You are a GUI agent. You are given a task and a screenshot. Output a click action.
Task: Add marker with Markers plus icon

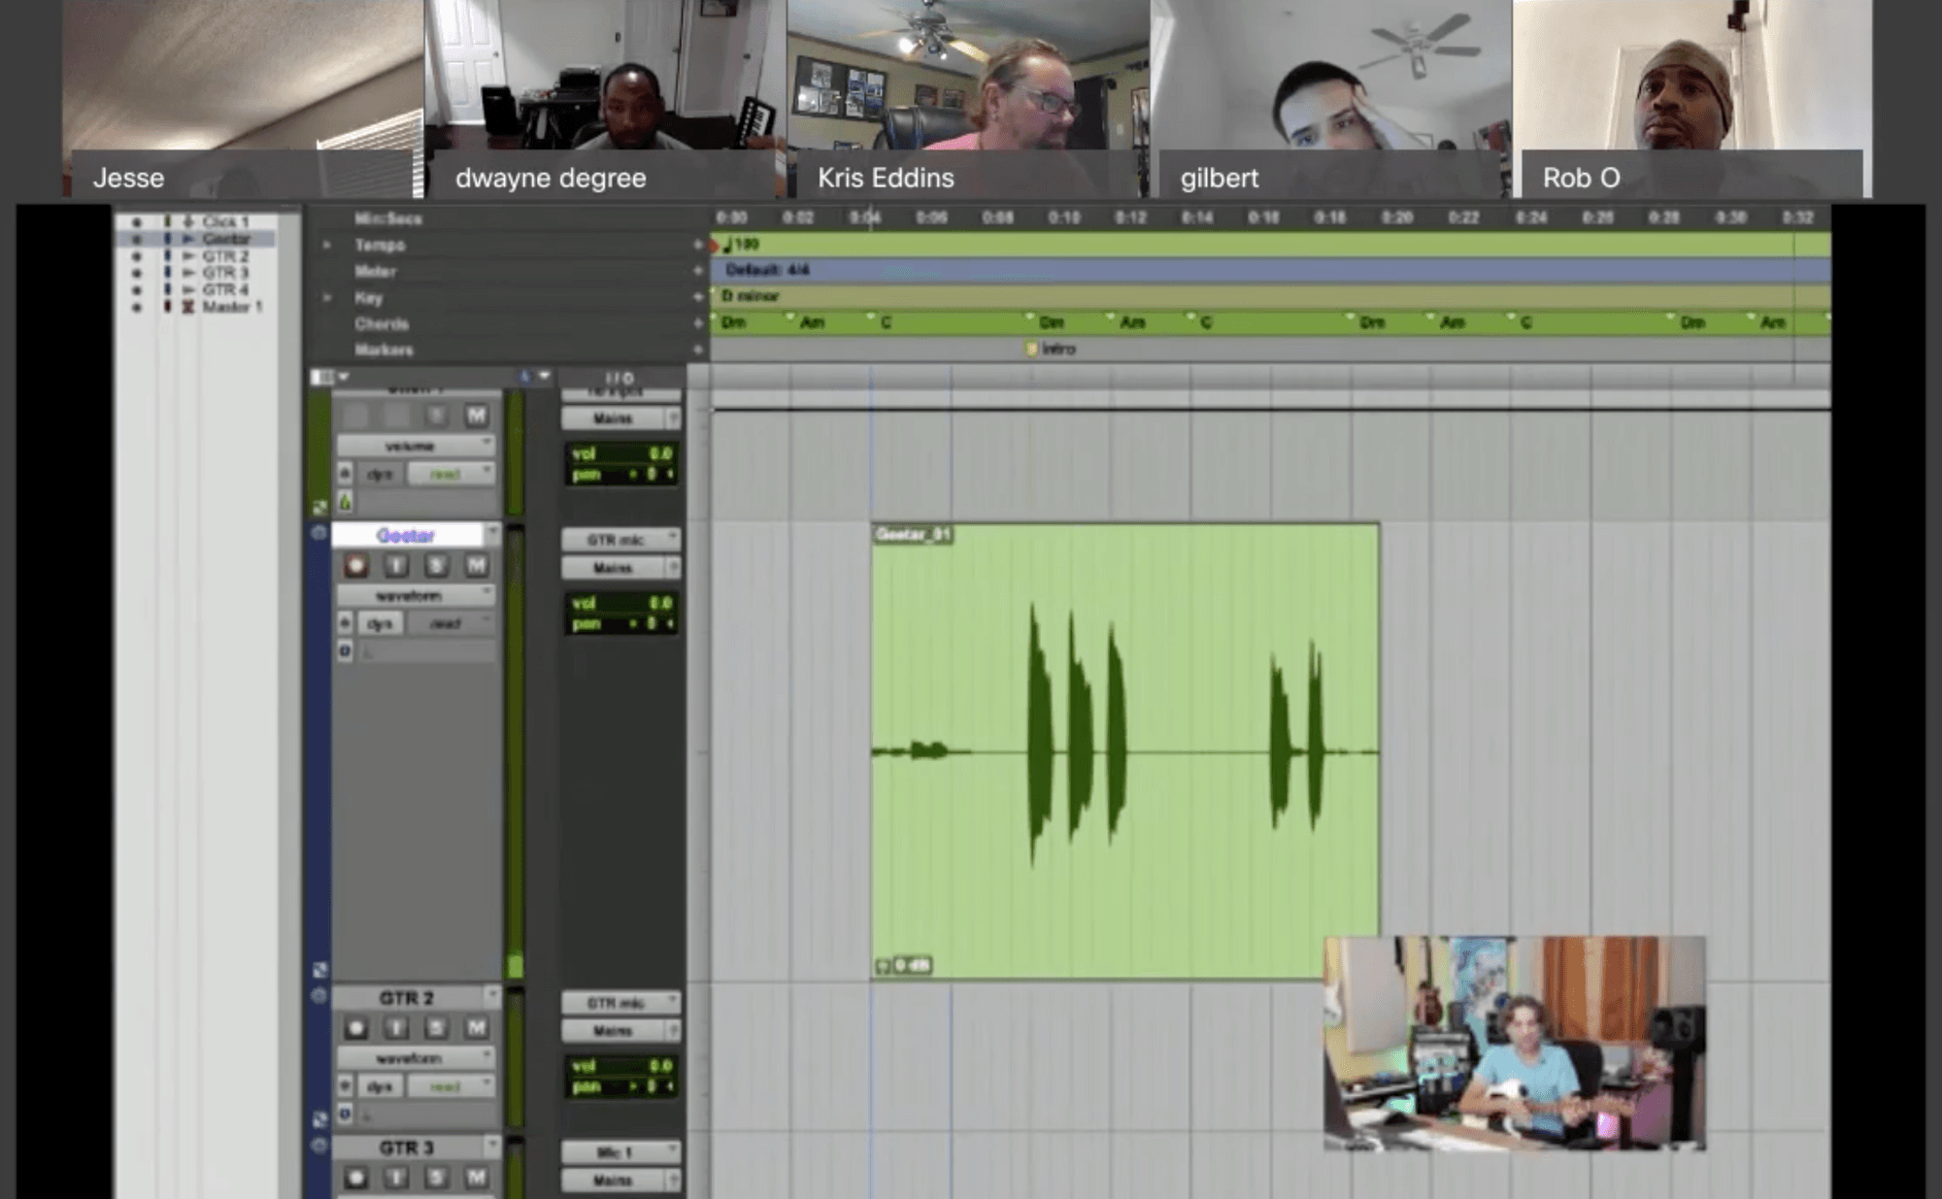(698, 350)
